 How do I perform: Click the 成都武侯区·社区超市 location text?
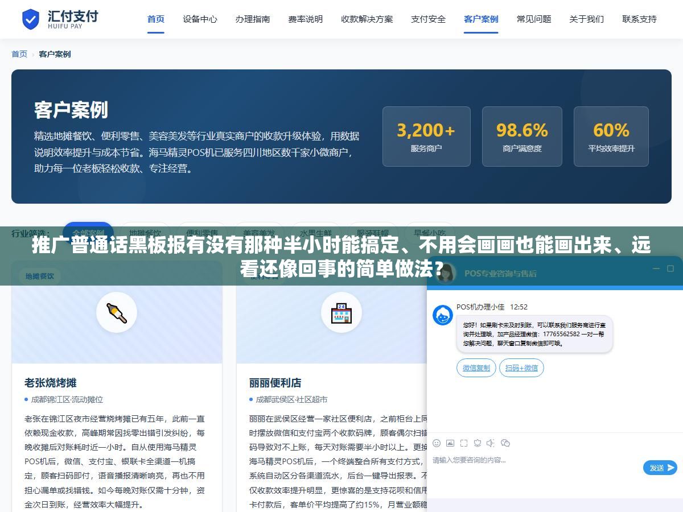pyautogui.click(x=292, y=399)
